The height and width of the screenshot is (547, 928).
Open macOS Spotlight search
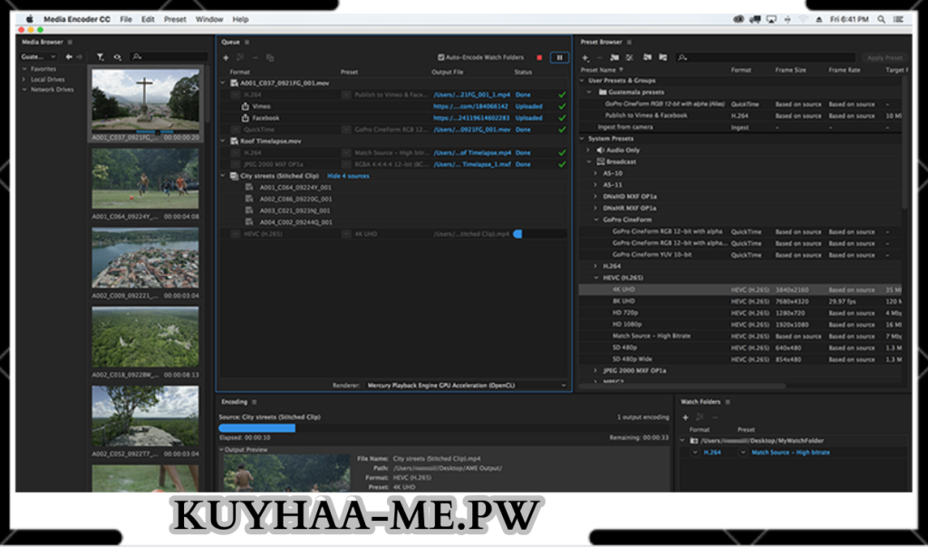point(881,20)
